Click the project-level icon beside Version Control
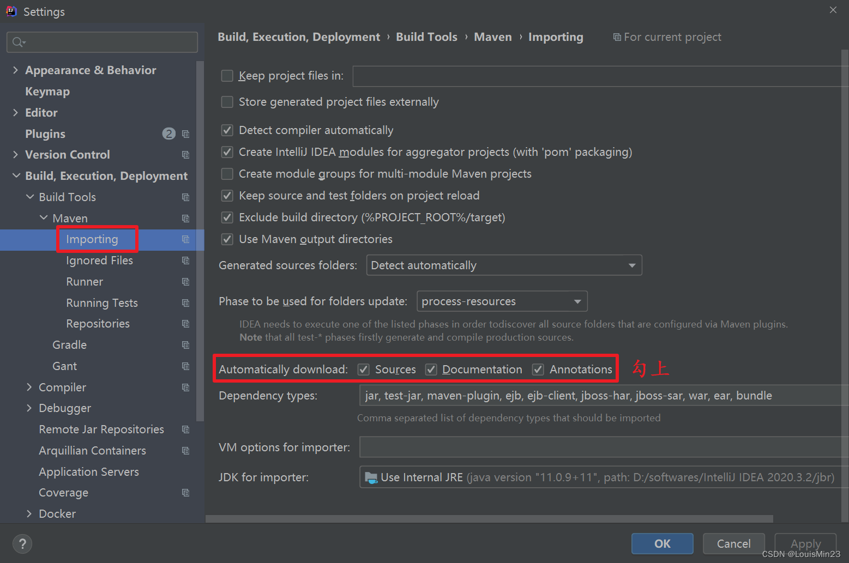Viewport: 849px width, 563px height. coord(185,155)
